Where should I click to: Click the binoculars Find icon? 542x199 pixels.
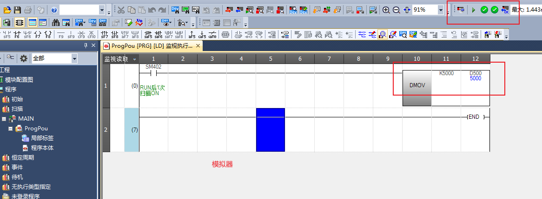point(56,22)
